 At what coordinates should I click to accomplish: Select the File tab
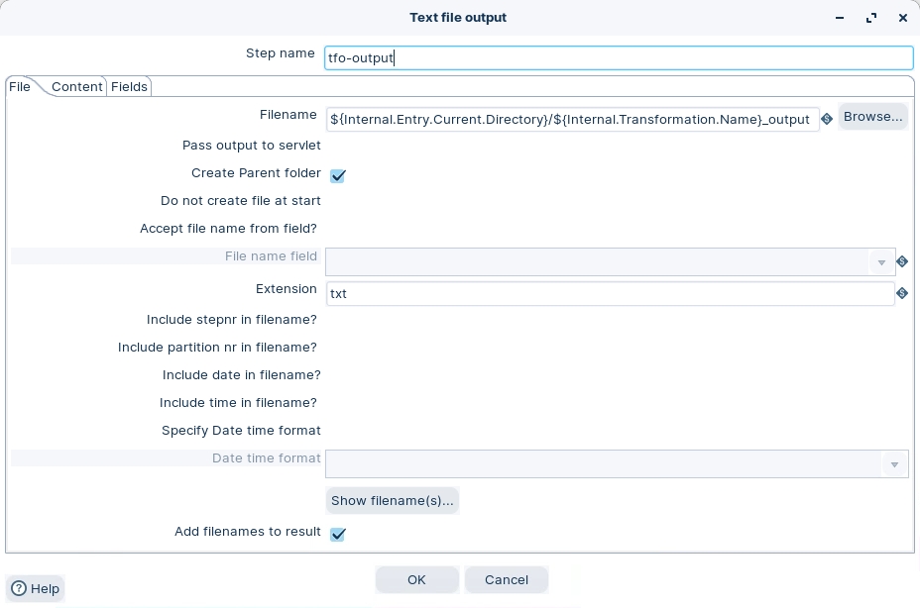[x=20, y=87]
